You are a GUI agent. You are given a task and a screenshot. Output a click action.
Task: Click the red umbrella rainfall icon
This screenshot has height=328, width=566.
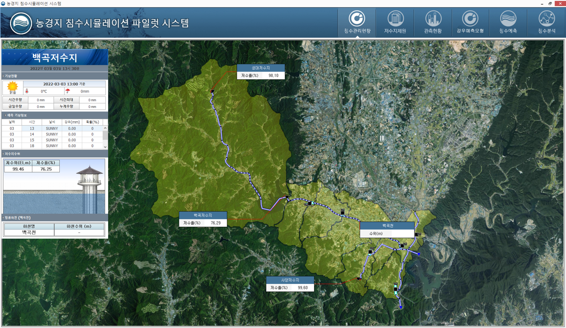[68, 91]
